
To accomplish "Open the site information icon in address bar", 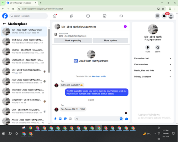I will pyautogui.click(x=19, y=9).
